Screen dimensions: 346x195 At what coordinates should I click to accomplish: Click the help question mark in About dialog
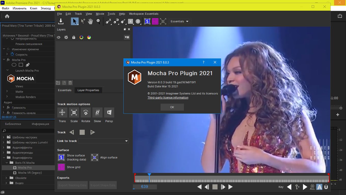point(203,62)
